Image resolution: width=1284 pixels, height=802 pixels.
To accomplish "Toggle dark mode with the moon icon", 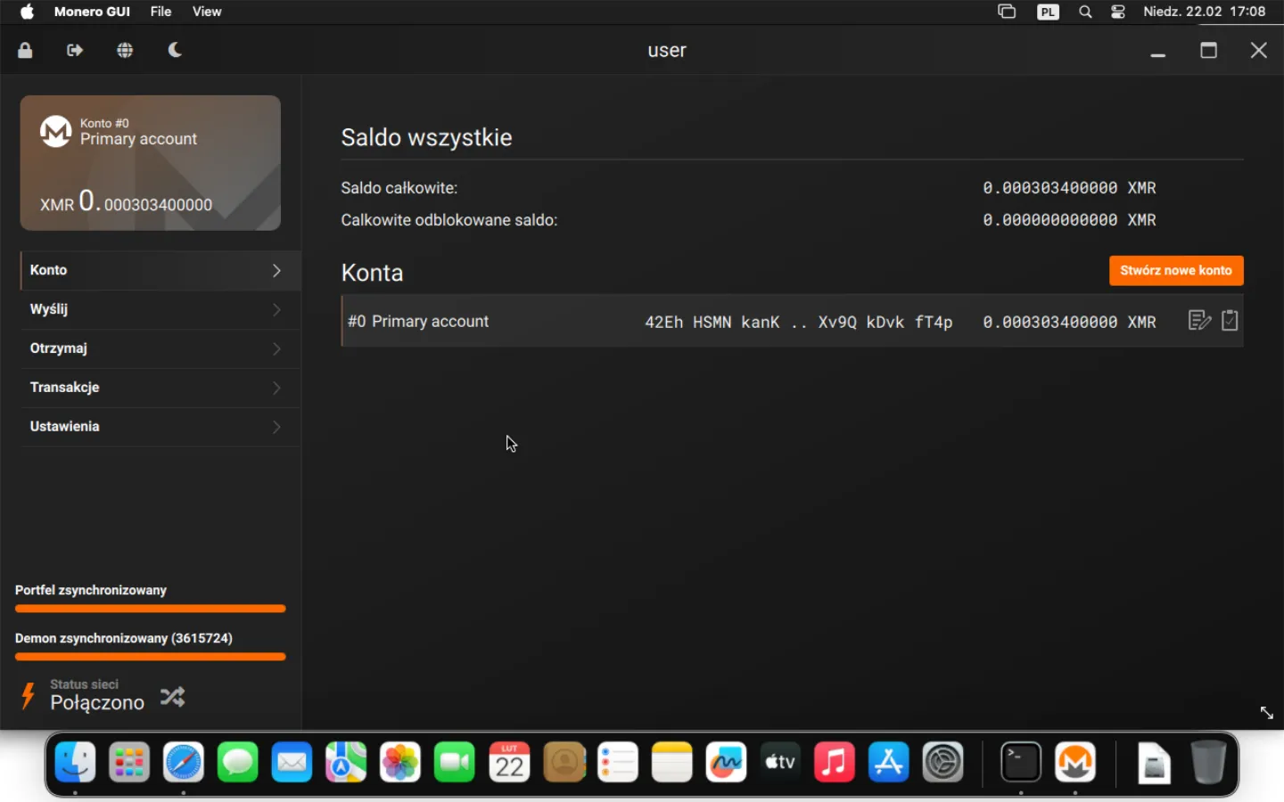I will coord(176,50).
